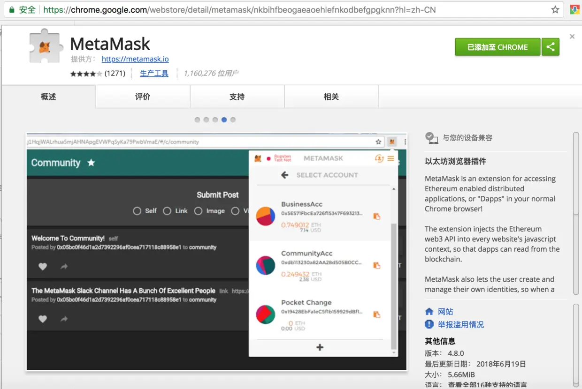Image resolution: width=582 pixels, height=389 pixels.
Task: Click the (1271) review count
Action: click(x=115, y=73)
